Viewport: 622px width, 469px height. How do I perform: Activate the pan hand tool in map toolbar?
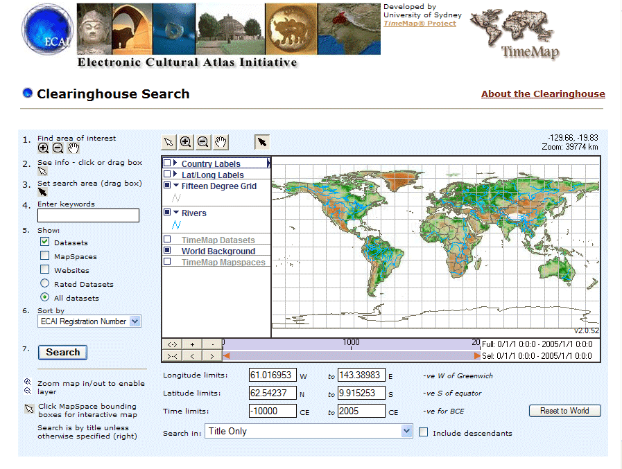pyautogui.click(x=221, y=142)
